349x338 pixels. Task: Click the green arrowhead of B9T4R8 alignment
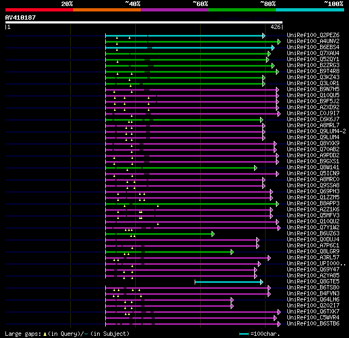click(278, 72)
